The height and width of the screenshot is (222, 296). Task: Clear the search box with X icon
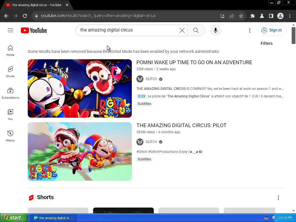(182, 30)
